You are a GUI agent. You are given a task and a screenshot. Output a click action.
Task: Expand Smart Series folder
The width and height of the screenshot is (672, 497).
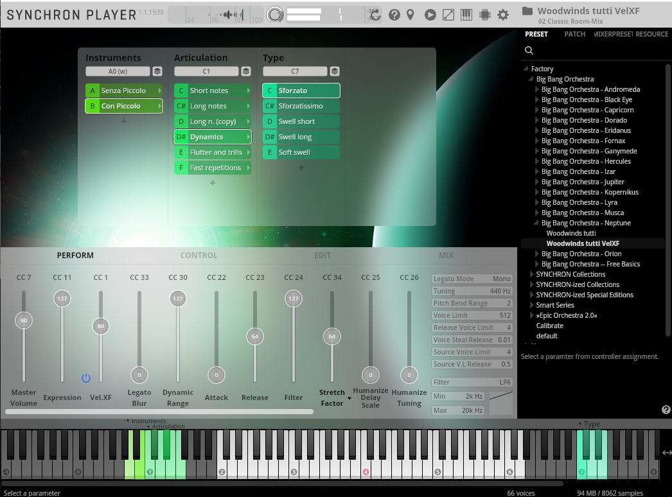point(531,305)
